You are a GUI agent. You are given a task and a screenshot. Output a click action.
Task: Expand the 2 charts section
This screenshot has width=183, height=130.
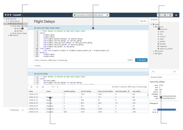(x=31, y=66)
